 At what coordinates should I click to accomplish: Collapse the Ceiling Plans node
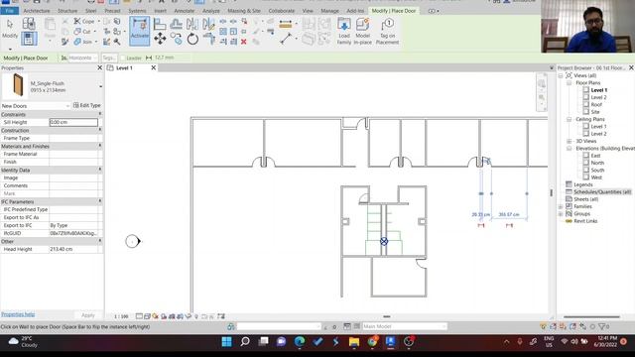(569, 119)
